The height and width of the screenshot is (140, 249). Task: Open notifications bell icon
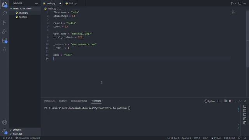pos(245,138)
